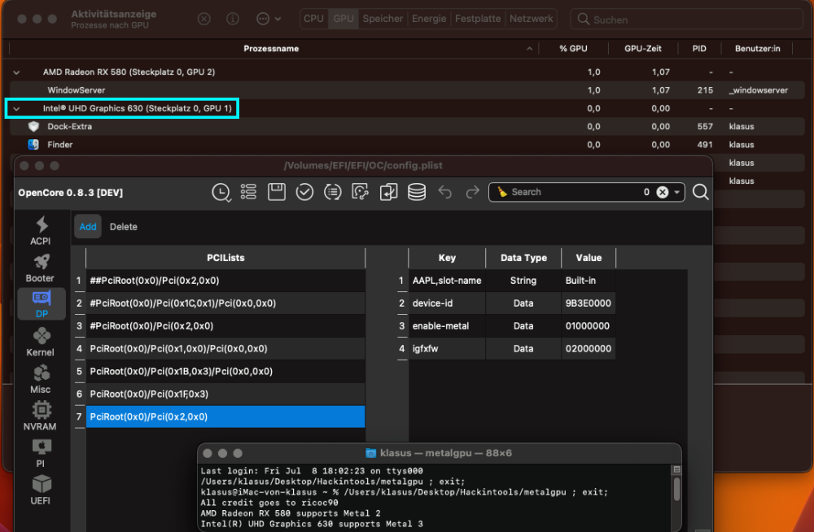Switch to the GPU tab

pos(344,19)
